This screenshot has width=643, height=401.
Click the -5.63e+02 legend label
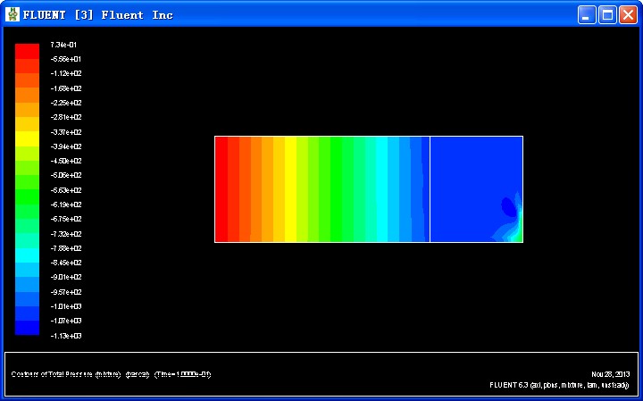66,189
